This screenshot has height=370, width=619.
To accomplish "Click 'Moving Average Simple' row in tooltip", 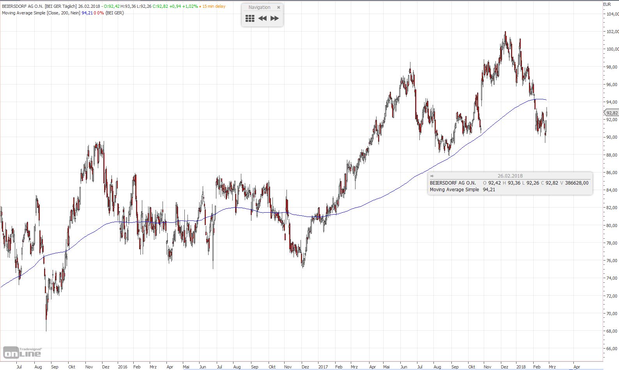I will pyautogui.click(x=454, y=190).
